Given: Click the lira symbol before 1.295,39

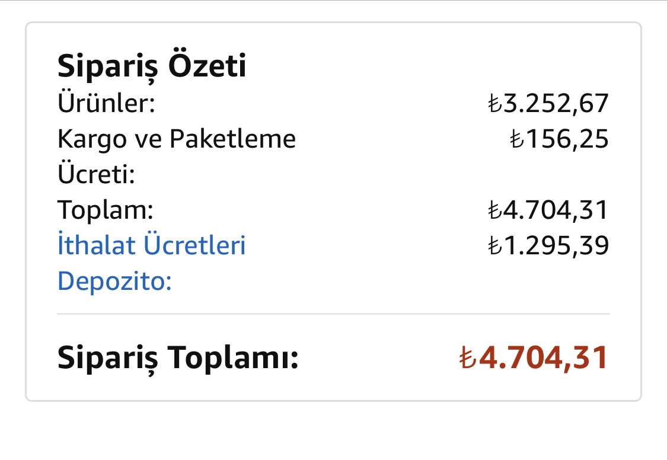Looking at the screenshot, I should (x=495, y=246).
